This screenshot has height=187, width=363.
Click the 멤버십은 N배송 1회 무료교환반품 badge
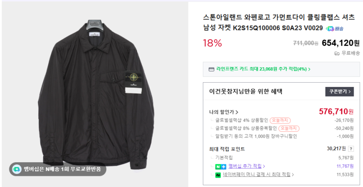pyautogui.click(x=58, y=168)
